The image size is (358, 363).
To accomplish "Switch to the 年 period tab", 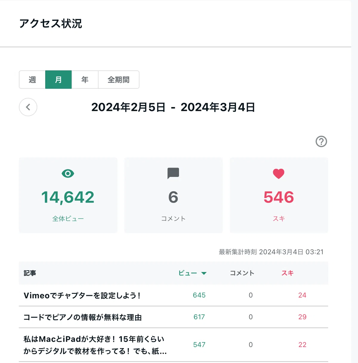I will 85,80.
